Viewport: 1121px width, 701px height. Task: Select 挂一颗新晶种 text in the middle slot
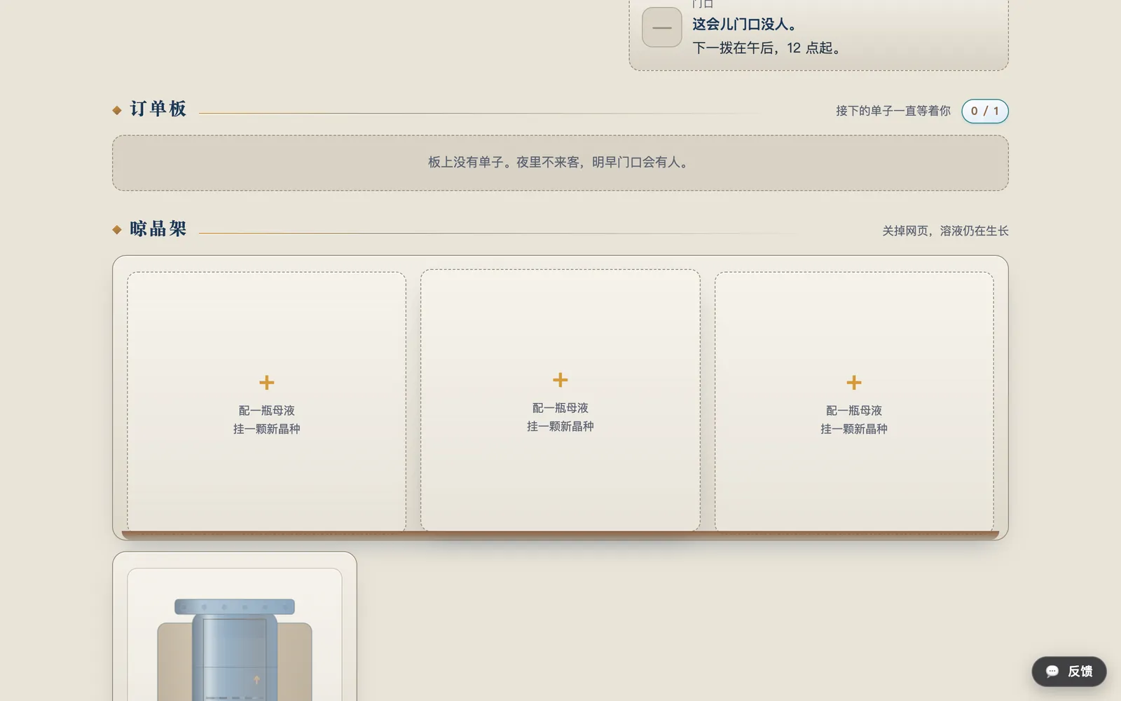coord(560,426)
